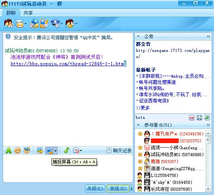Click the send picture icon
214x195 pixels.
pyautogui.click(x=40, y=151)
